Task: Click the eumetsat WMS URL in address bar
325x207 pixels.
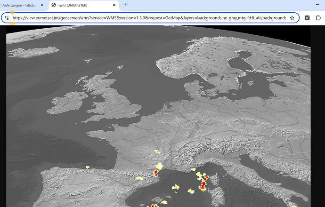Action: 149,18
